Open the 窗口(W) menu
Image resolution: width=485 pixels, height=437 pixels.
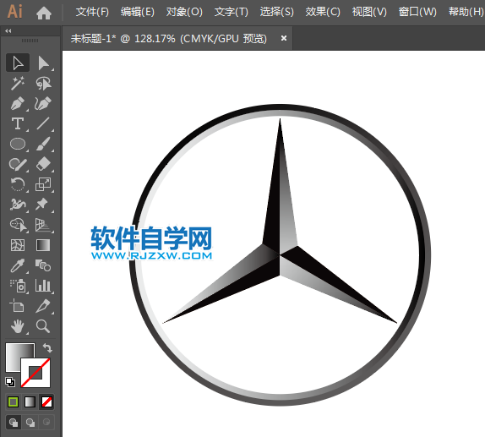tap(417, 12)
